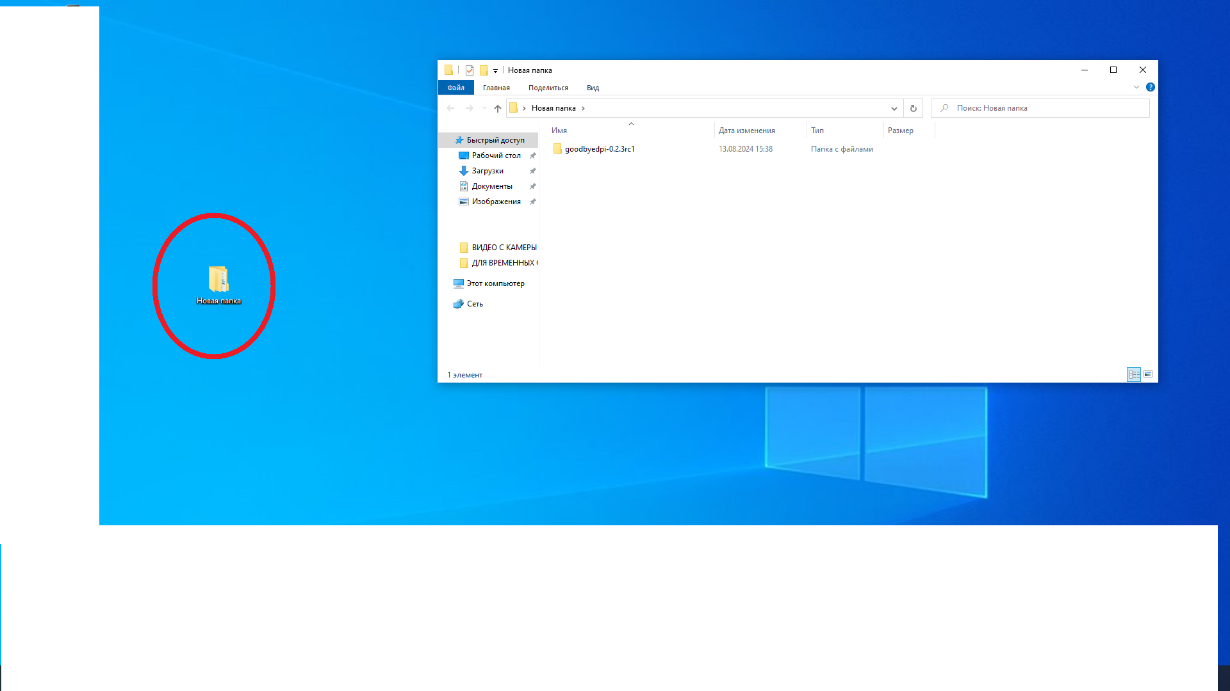Sort by Дата изменения column header
The width and height of the screenshot is (1230, 691).
pyautogui.click(x=746, y=131)
